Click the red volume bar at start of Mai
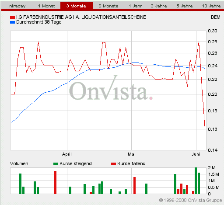The width and height of the screenshot is (224, 205). pos(134,185)
